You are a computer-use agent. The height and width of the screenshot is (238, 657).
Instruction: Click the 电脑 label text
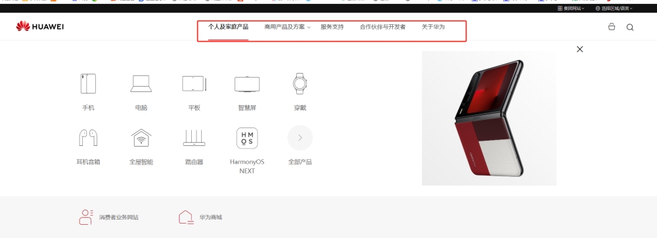point(141,108)
